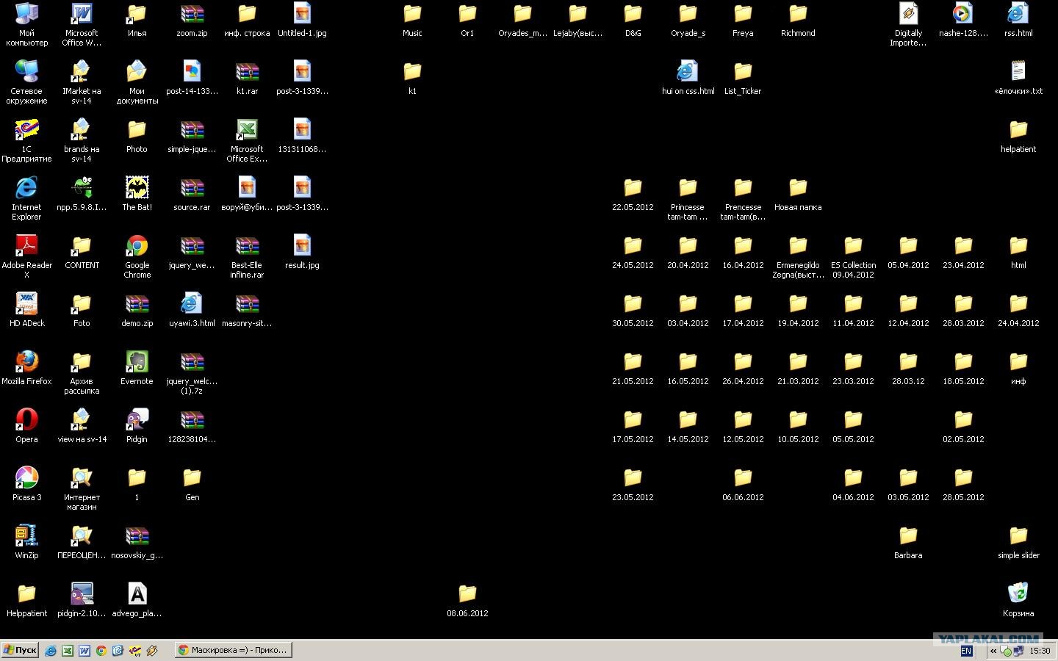
Task: Select the helpatient folder on right
Action: coord(1018,135)
